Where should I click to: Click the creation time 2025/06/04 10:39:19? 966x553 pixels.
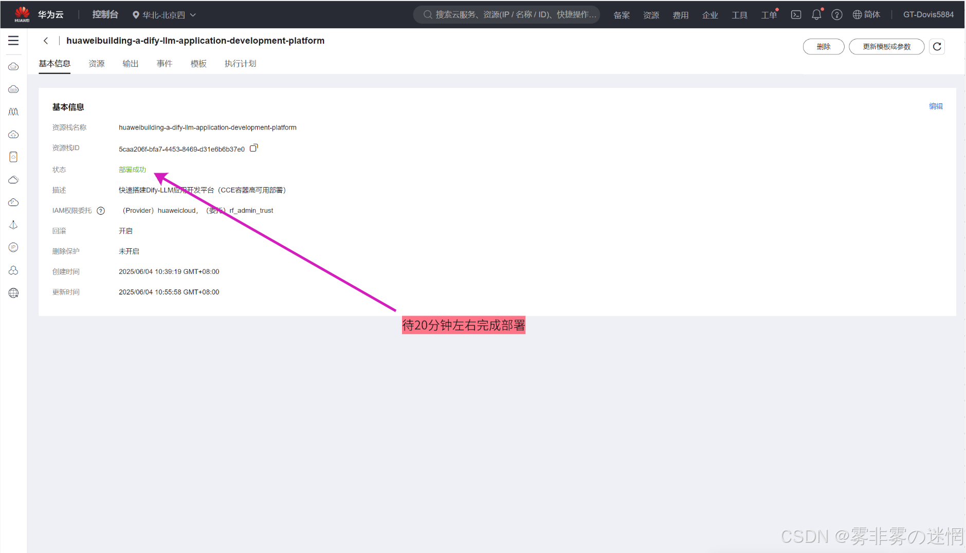(x=169, y=272)
